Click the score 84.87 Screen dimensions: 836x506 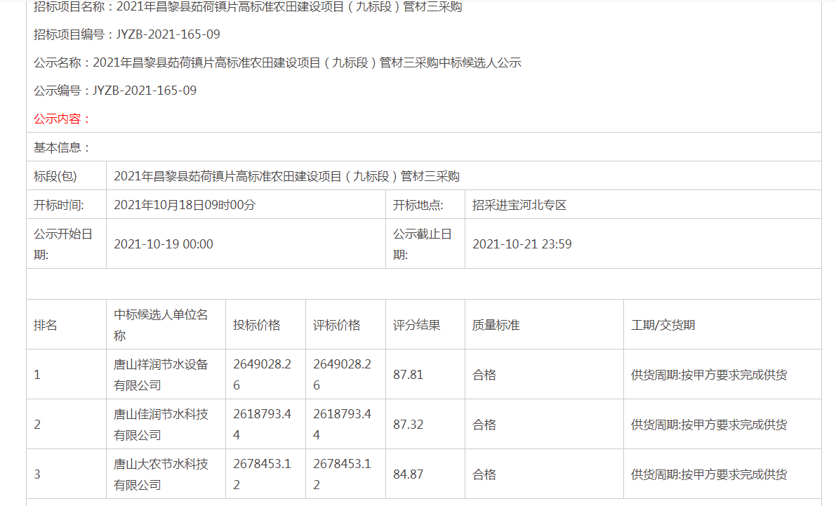coord(408,474)
